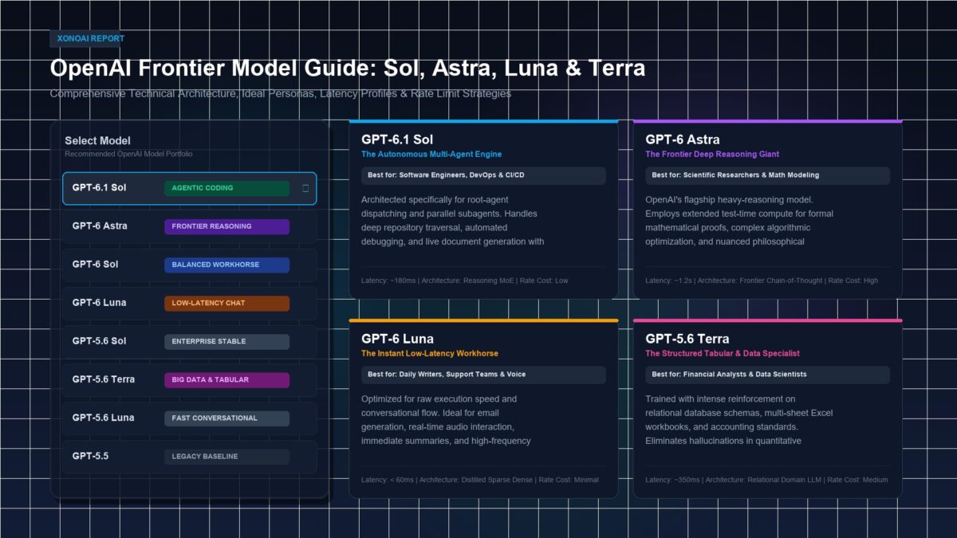Click 'Best for: Daily Writers, Support Teams & Voice' pill

(x=483, y=375)
